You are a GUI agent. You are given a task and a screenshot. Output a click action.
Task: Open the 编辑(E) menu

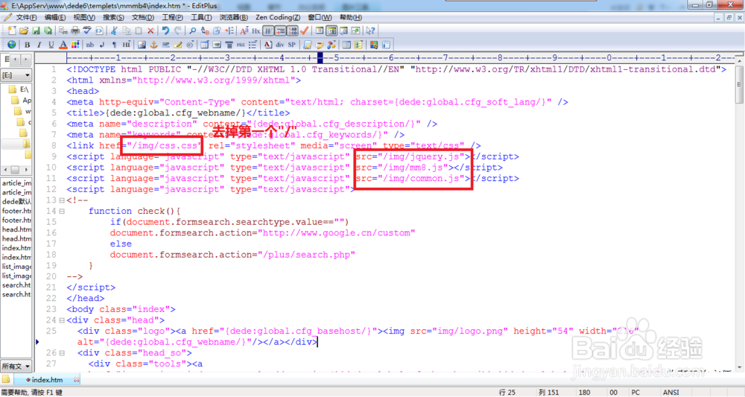point(55,18)
